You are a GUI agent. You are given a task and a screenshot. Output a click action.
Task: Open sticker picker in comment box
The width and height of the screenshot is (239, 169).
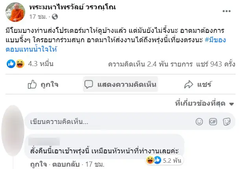[227, 122]
